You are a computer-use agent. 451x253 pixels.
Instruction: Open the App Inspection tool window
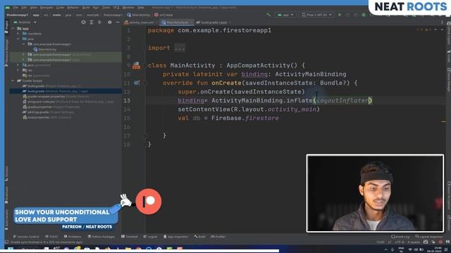(175, 237)
